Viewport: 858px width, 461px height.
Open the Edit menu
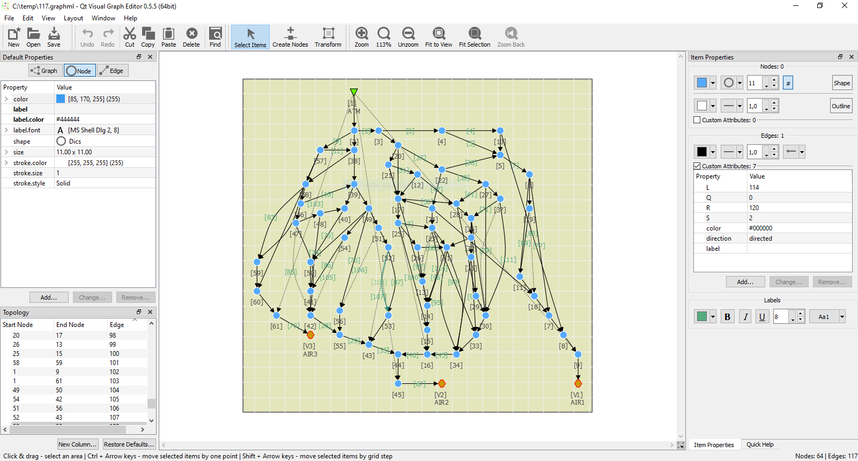click(x=28, y=18)
